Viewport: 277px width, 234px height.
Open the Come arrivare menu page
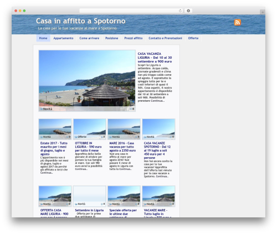tap(89, 38)
